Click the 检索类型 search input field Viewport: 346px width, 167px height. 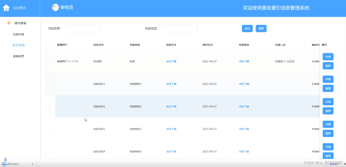pos(179,29)
